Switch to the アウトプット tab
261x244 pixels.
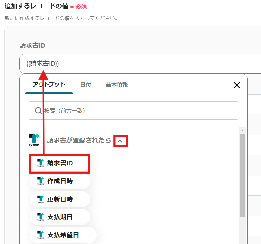pos(49,85)
